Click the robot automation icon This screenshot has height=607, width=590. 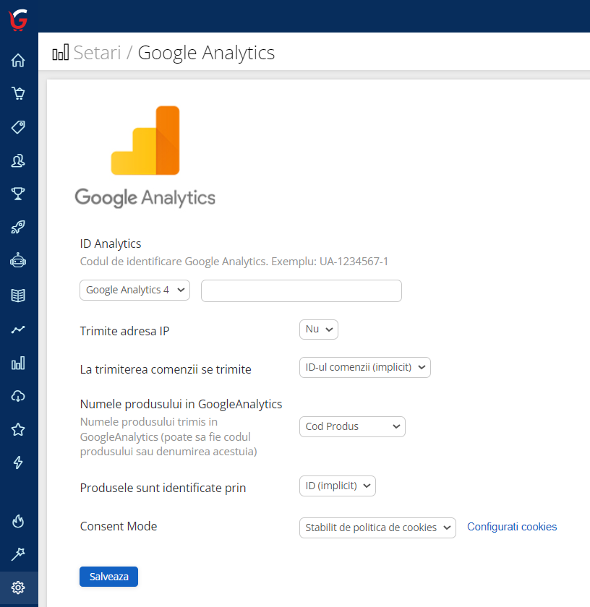[x=18, y=262]
